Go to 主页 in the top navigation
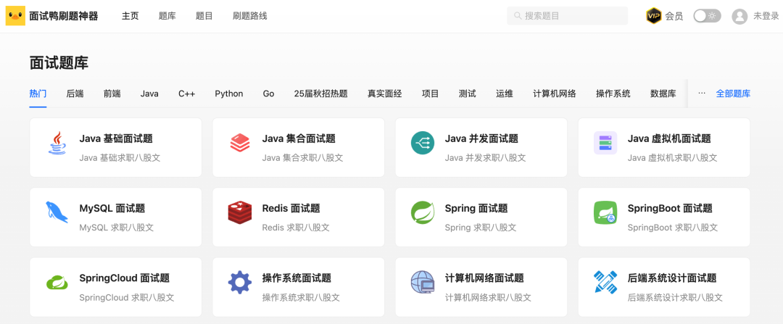The width and height of the screenshot is (783, 324). pos(130,16)
